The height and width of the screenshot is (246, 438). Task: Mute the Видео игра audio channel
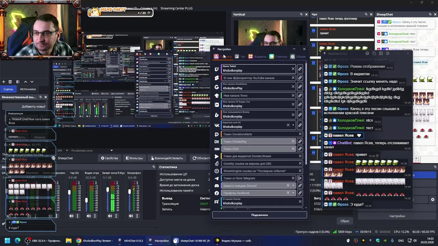pos(89,216)
